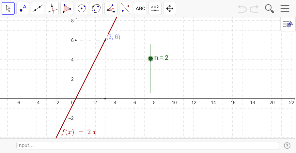Select the Angle tool
This screenshot has width=296, height=153.
[111, 8]
